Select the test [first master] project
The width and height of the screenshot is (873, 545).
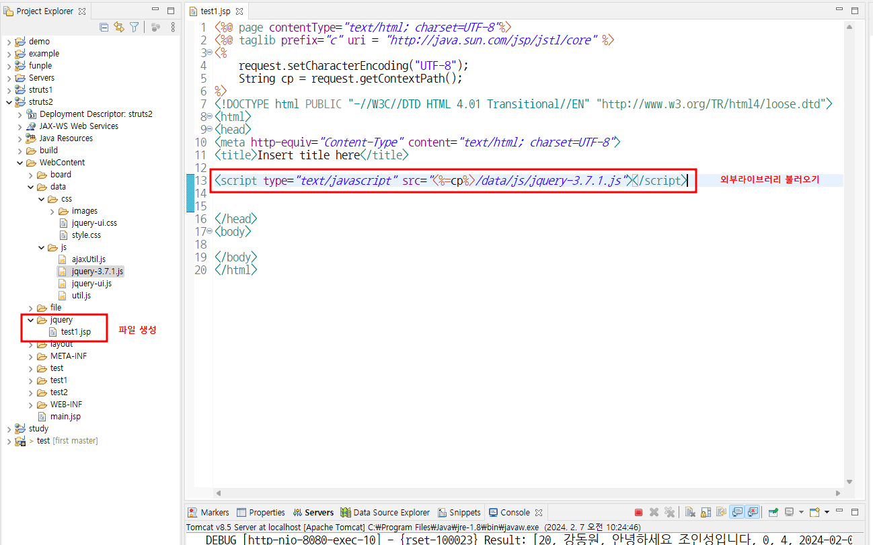[56, 441]
